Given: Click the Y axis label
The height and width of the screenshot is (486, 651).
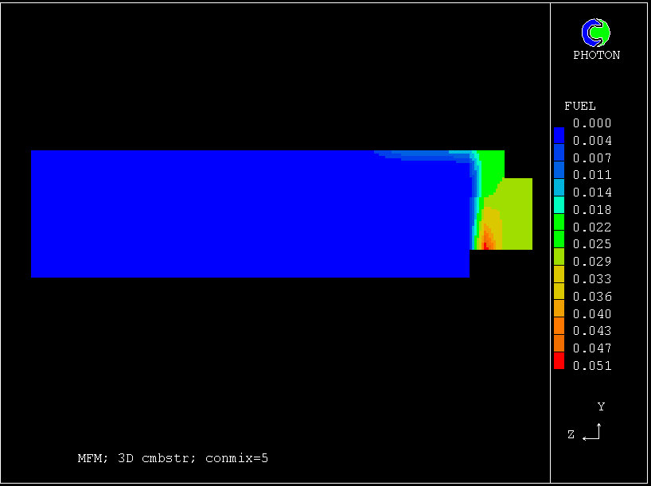Looking at the screenshot, I should (x=601, y=406).
